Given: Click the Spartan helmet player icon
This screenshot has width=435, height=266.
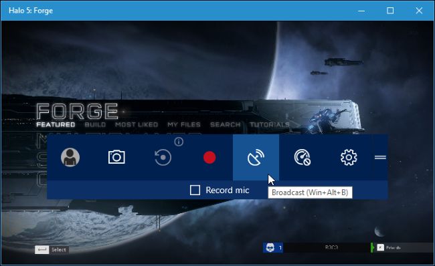Looking at the screenshot, I should (270, 247).
